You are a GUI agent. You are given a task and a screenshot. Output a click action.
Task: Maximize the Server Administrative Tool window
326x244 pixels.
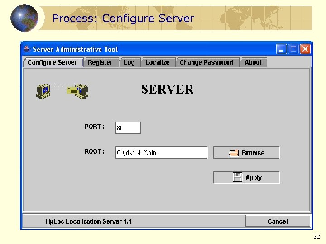coord(293,49)
